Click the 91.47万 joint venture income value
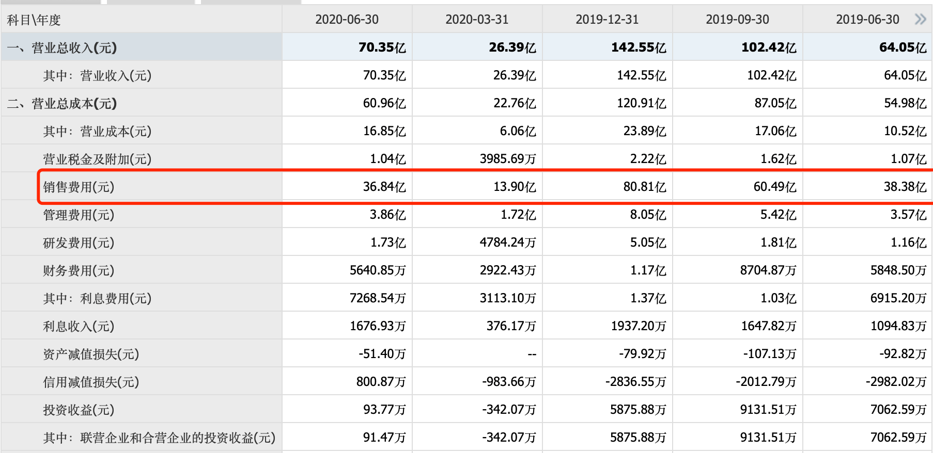Viewport: 933px width, 453px height. tap(384, 438)
